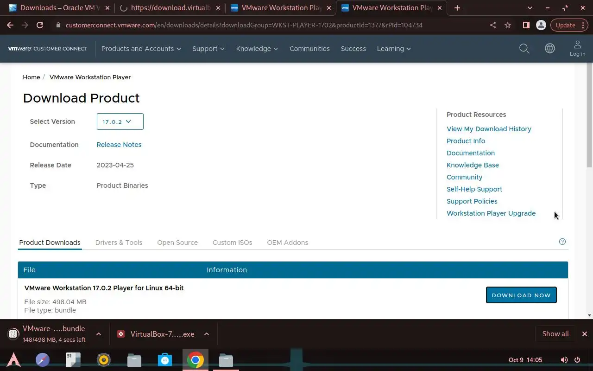Viewport: 593px width, 371px height.
Task: Open site search magnifier icon
Action: coord(524,49)
